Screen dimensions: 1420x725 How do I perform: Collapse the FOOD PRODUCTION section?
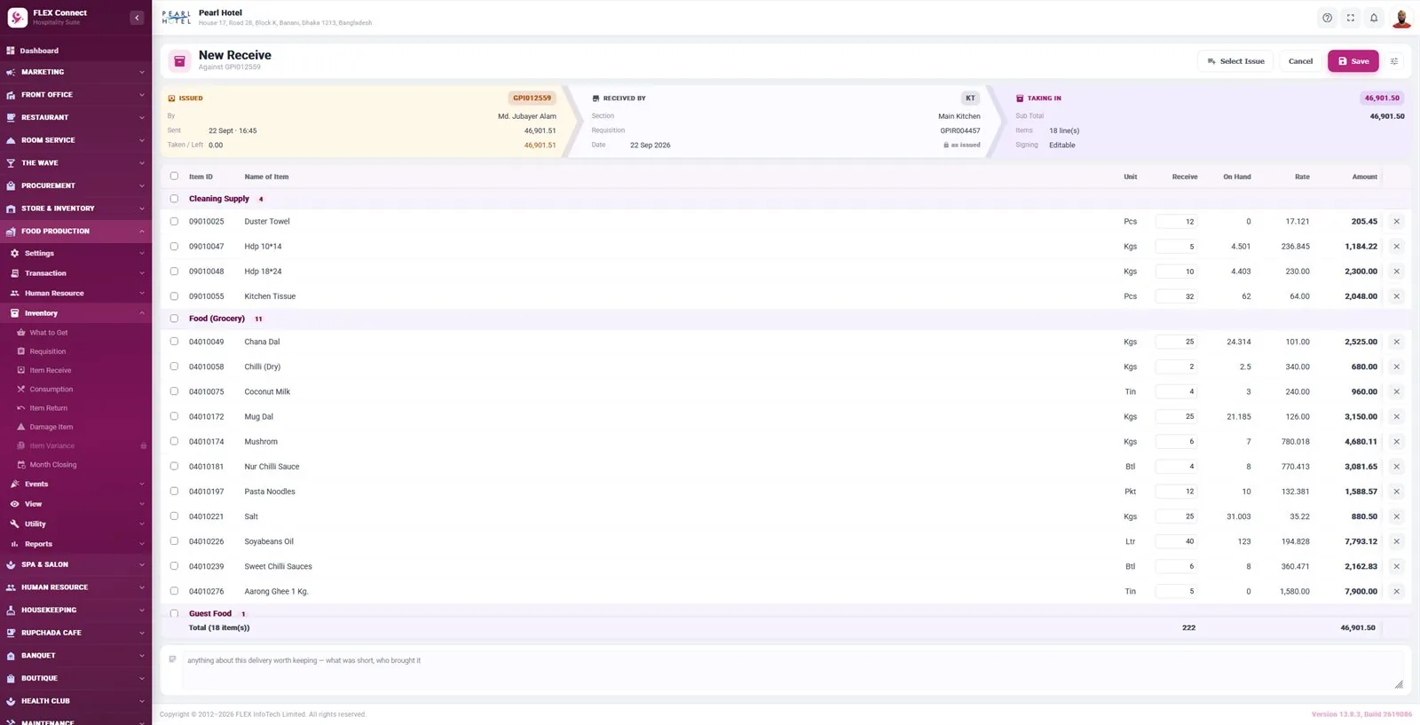click(x=75, y=232)
